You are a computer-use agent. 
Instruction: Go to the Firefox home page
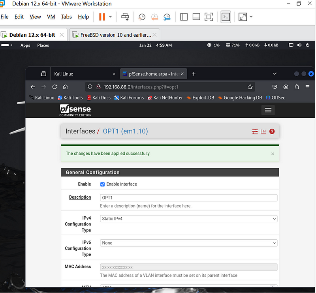[65, 87]
